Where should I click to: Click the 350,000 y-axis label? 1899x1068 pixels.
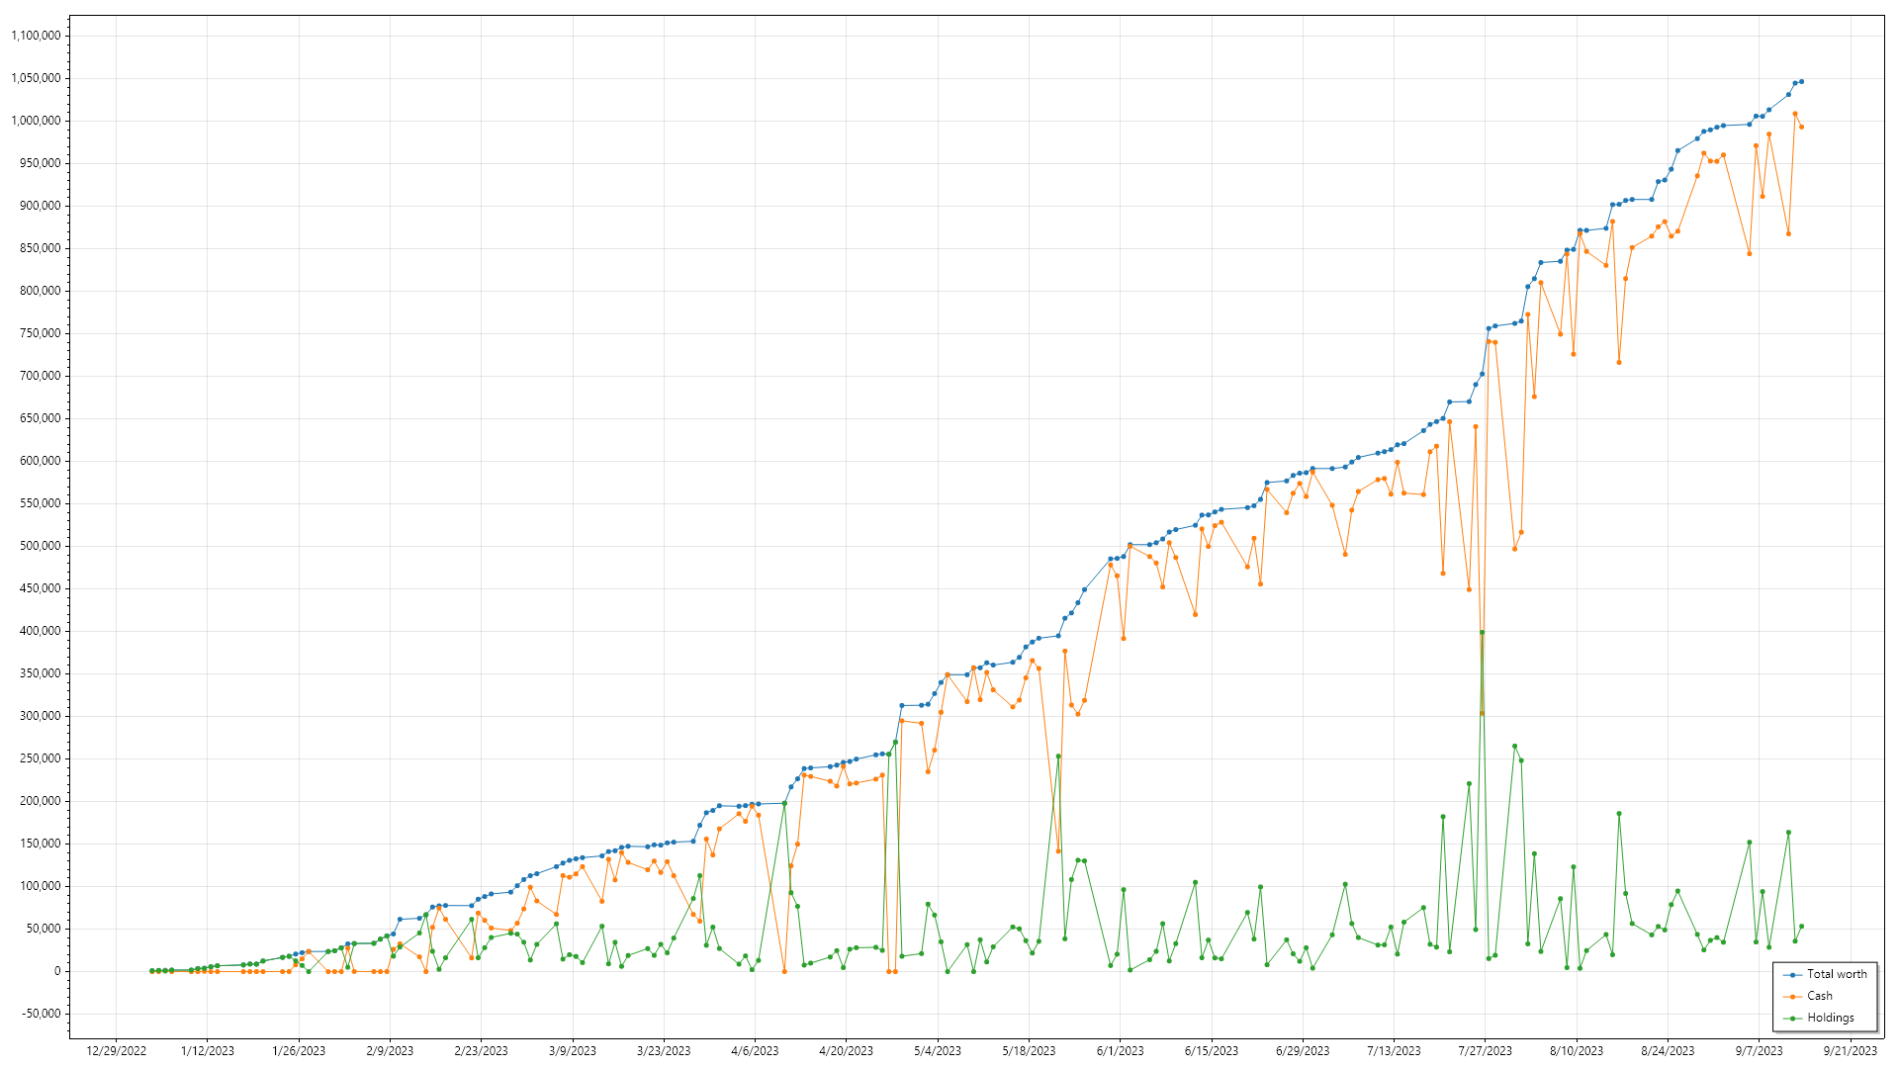pyautogui.click(x=41, y=673)
